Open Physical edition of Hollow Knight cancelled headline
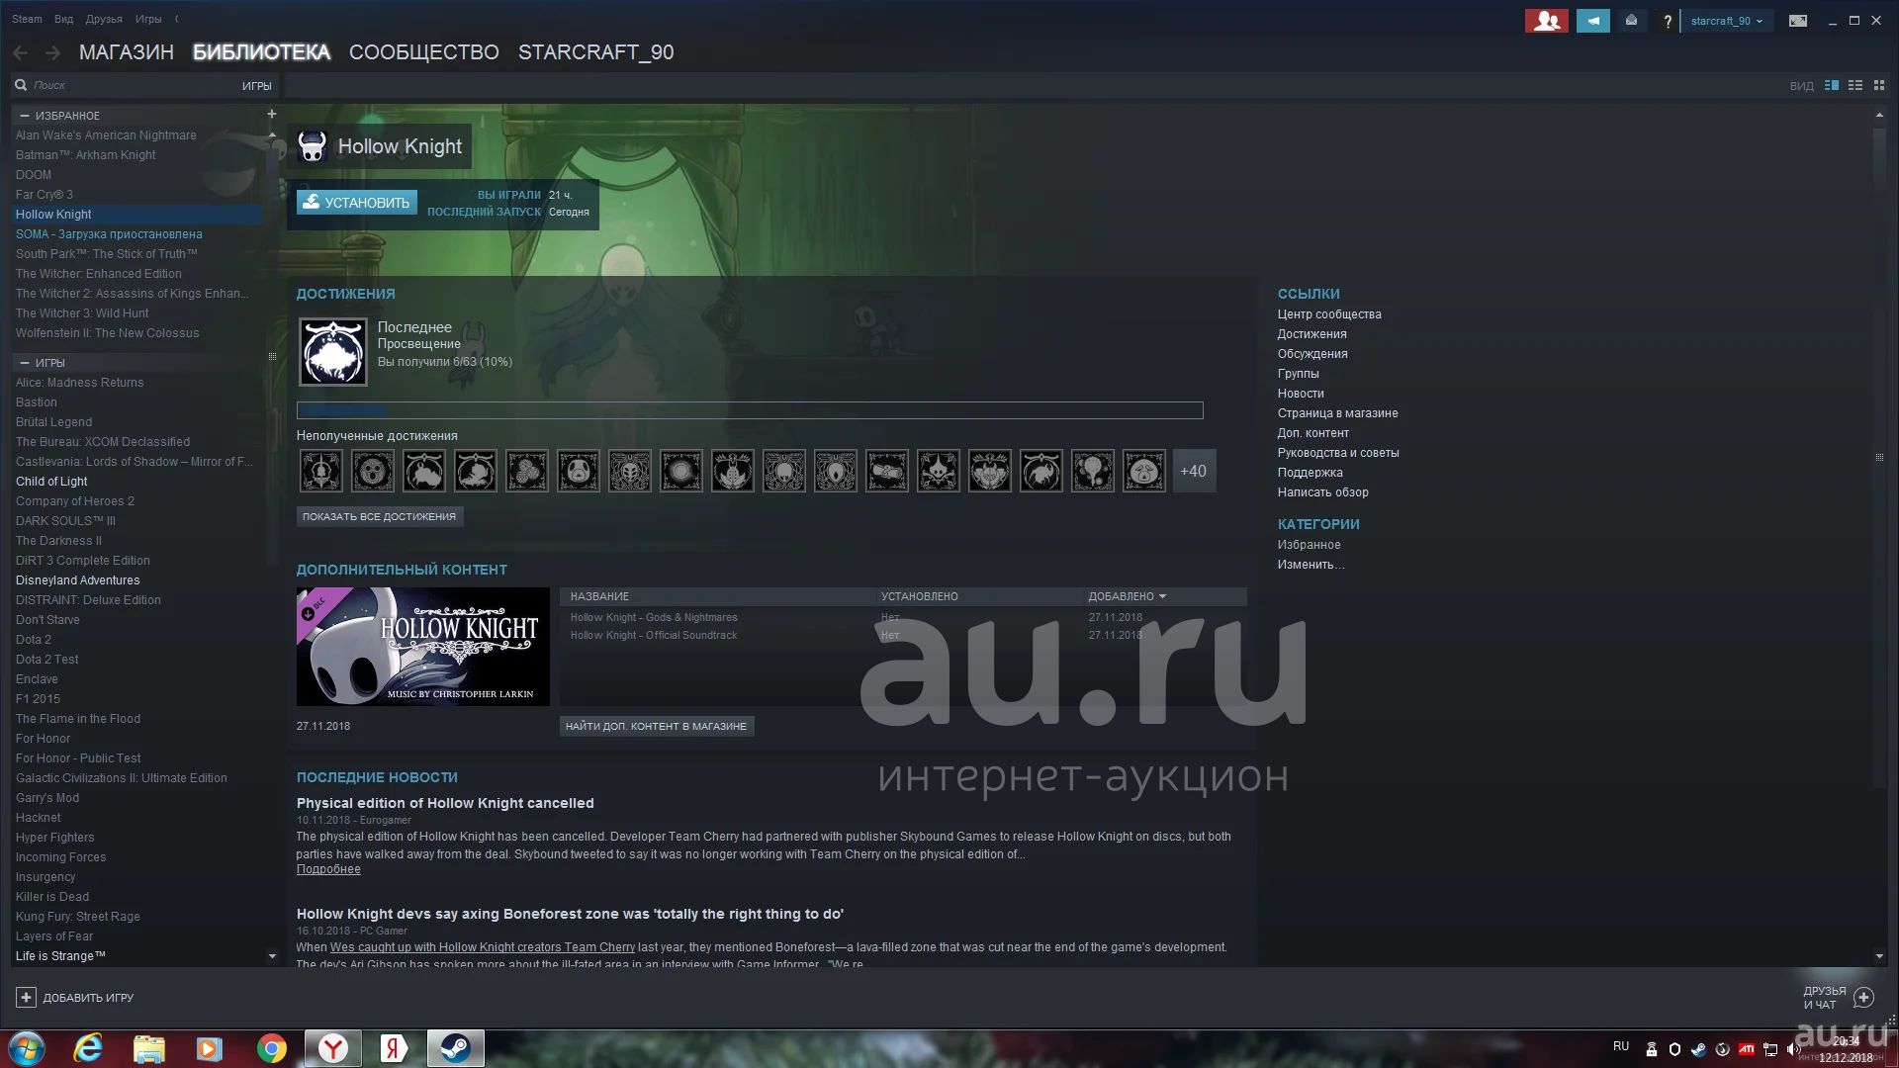Viewport: 1899px width, 1068px height. point(445,803)
